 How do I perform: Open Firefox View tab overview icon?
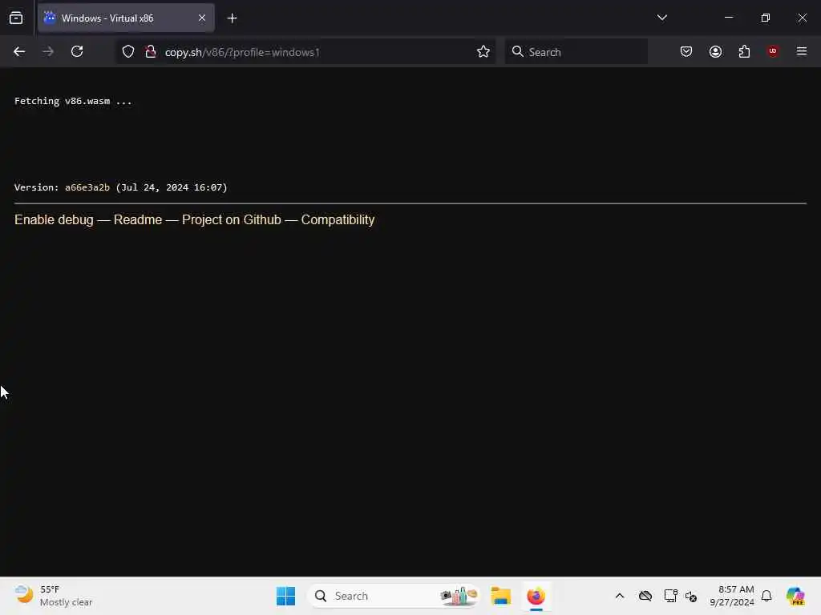pyautogui.click(x=16, y=18)
